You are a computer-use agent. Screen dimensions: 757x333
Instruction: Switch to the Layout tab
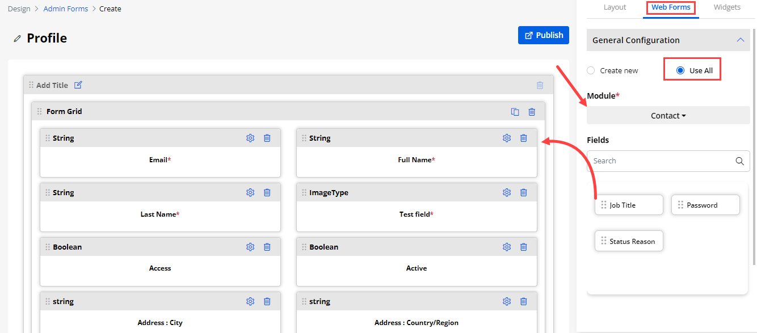click(x=615, y=7)
